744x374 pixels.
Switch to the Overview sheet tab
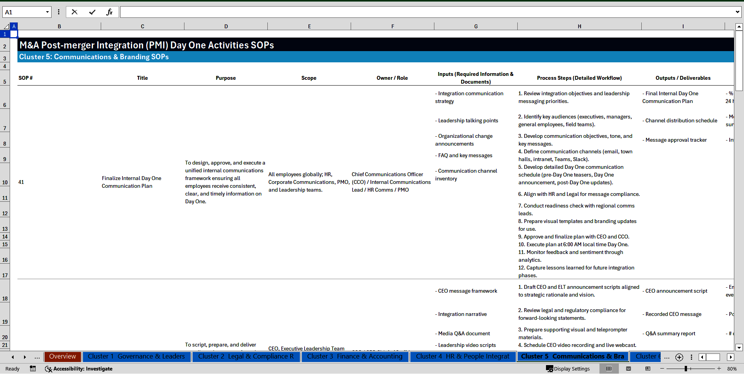pos(62,357)
